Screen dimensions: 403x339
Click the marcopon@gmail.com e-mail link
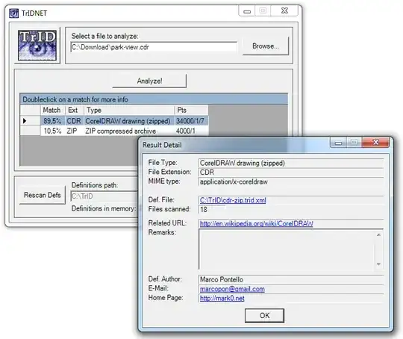[x=232, y=289]
